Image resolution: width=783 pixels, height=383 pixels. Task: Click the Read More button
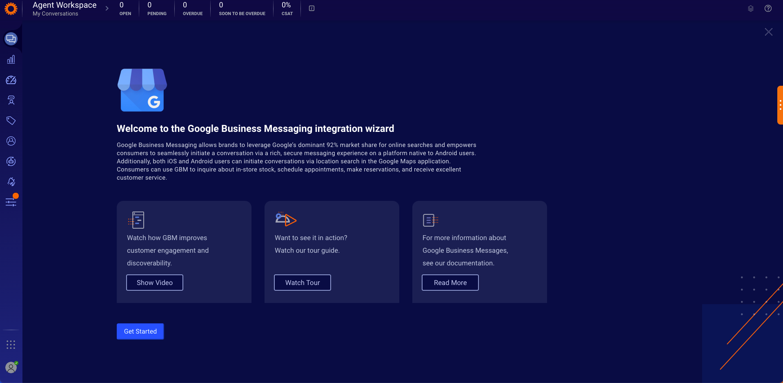[x=450, y=283]
